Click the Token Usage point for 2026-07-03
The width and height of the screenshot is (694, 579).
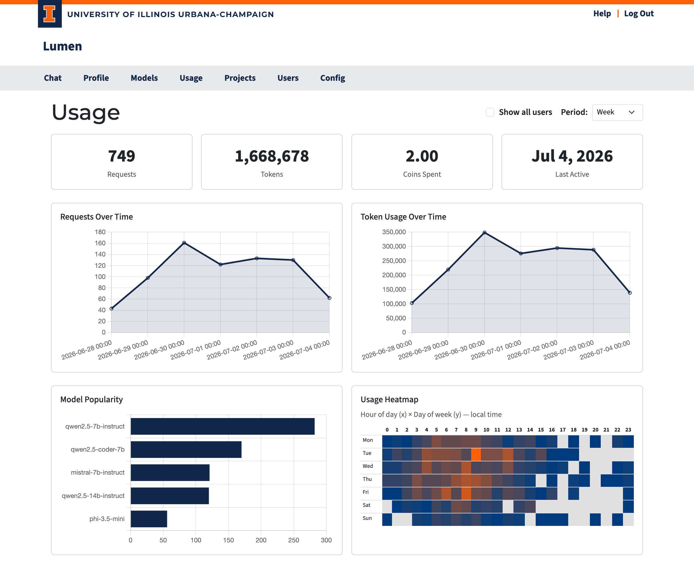593,250
